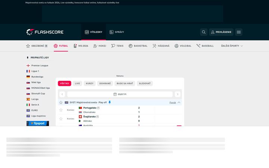
Task: Star the Švajčiarsko vs Alžírsko match
Action: (61, 119)
